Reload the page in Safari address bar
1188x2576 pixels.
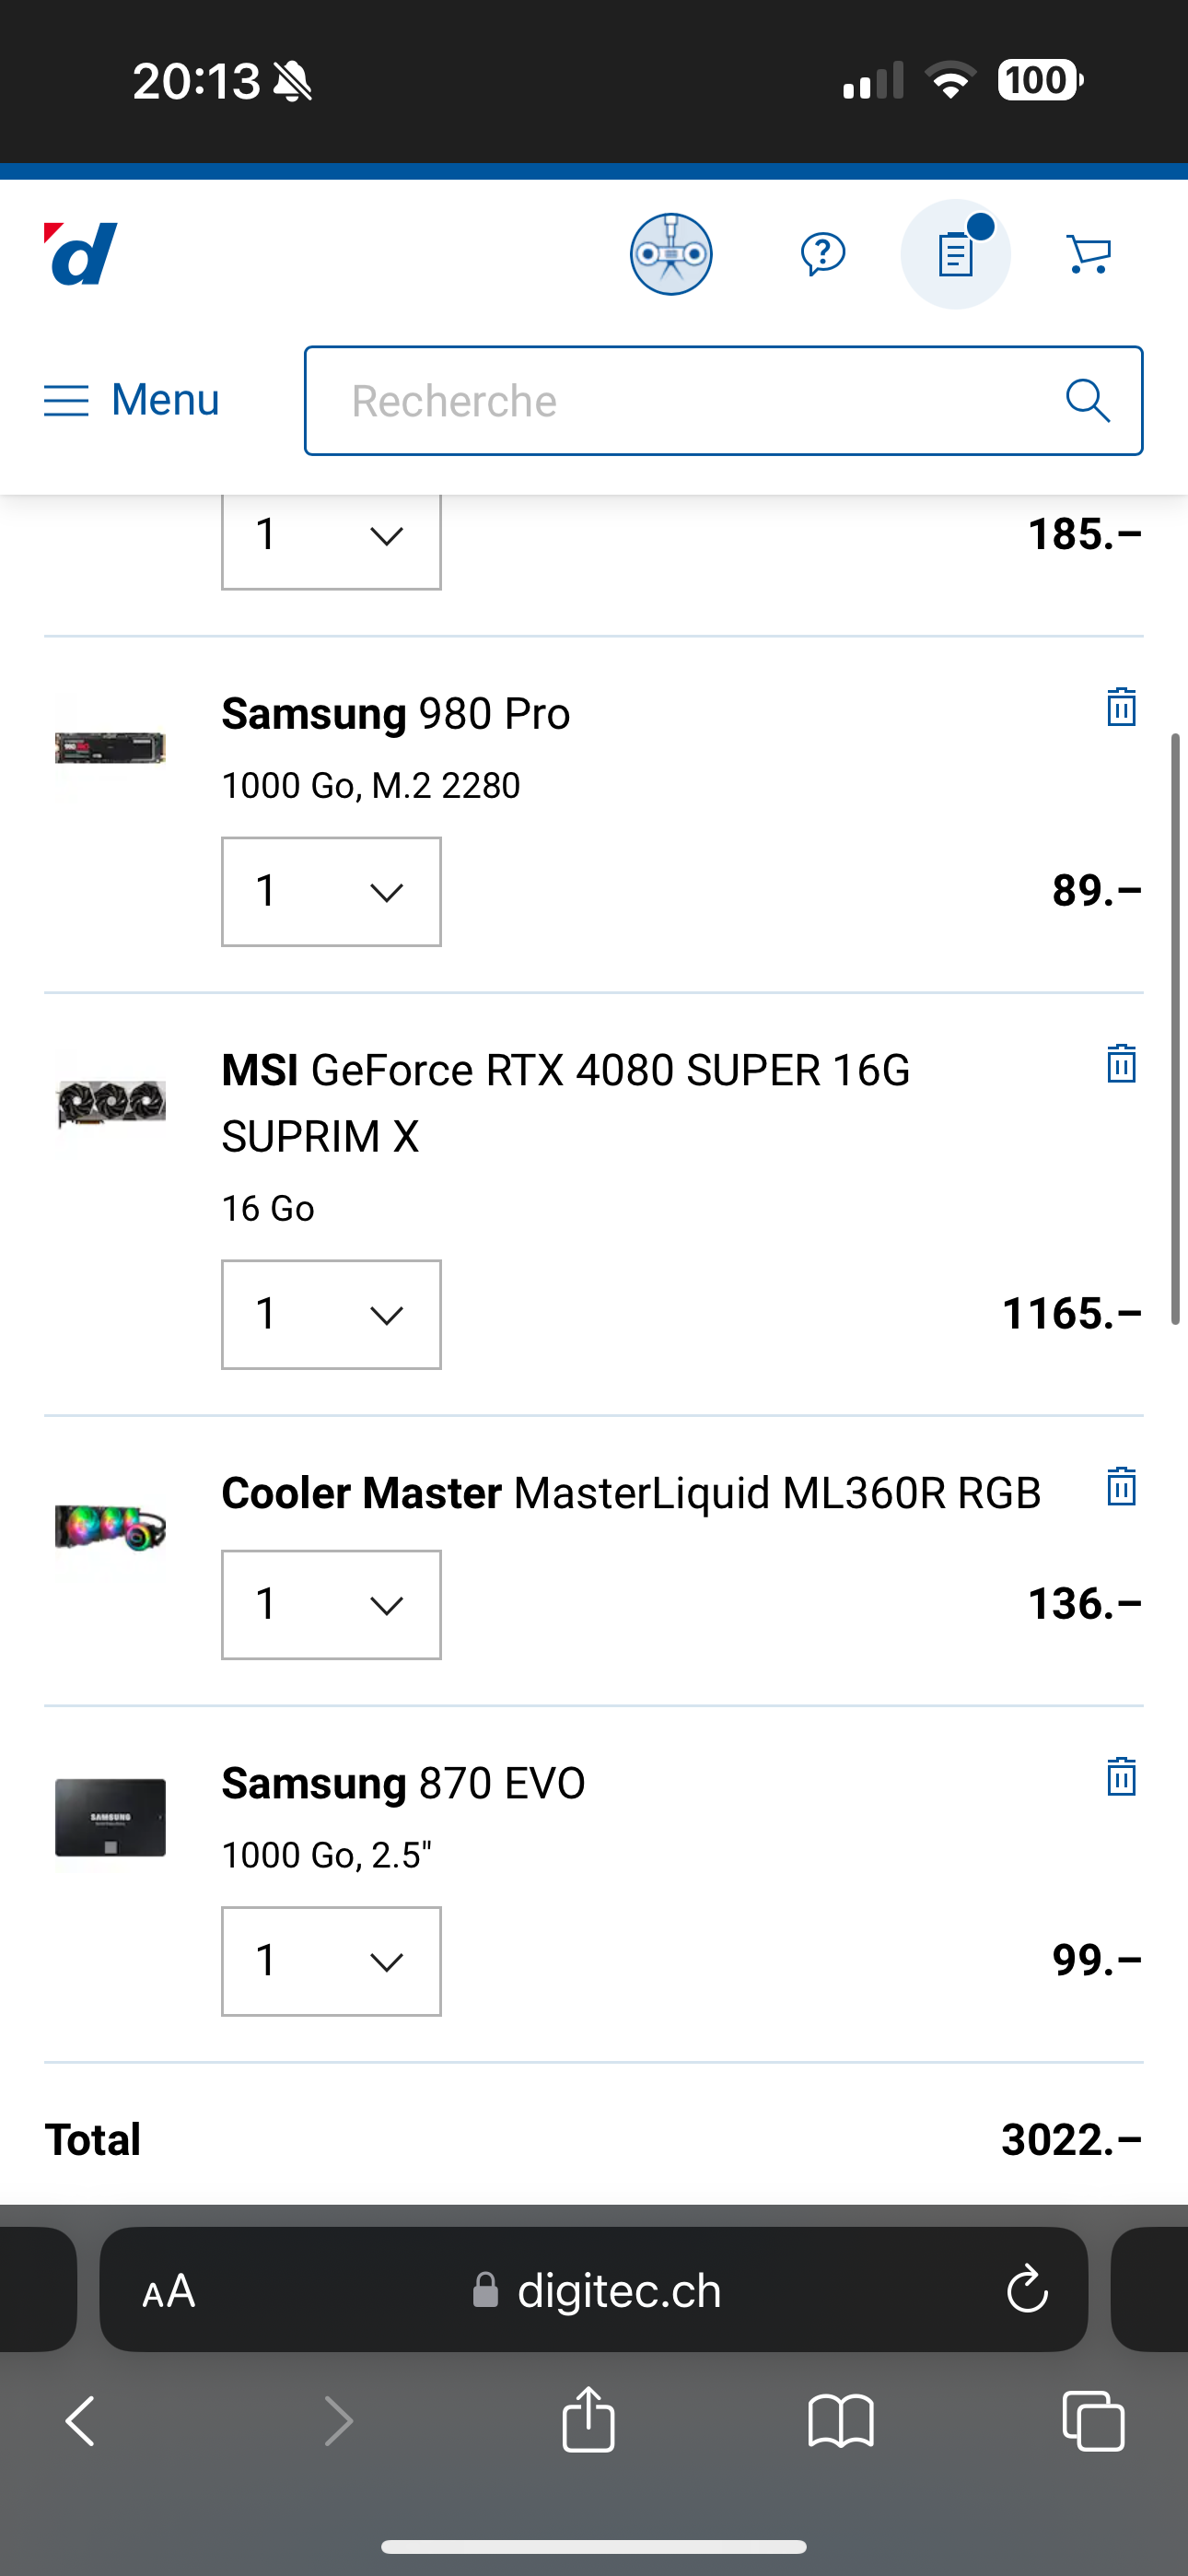pos(1027,2290)
